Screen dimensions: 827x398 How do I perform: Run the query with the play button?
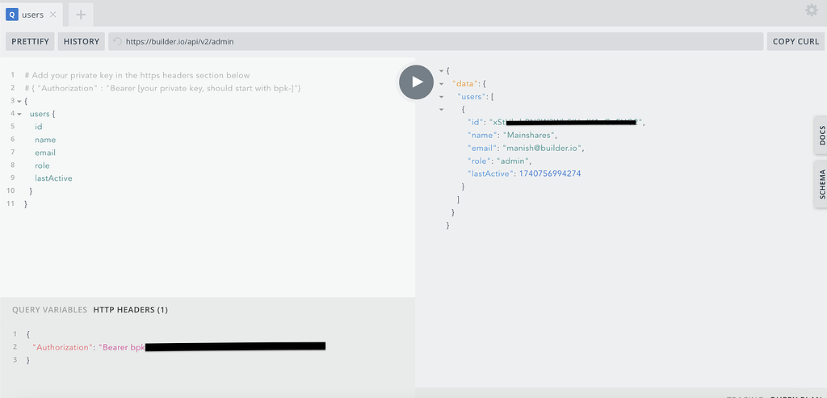pos(416,82)
